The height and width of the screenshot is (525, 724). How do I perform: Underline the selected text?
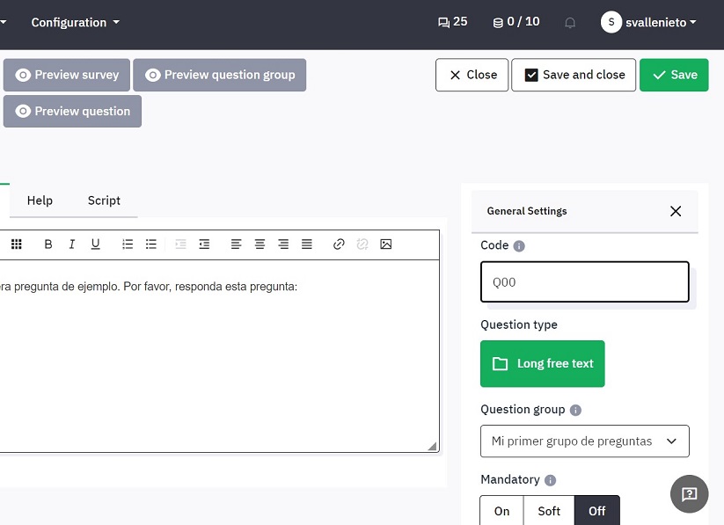click(x=96, y=244)
